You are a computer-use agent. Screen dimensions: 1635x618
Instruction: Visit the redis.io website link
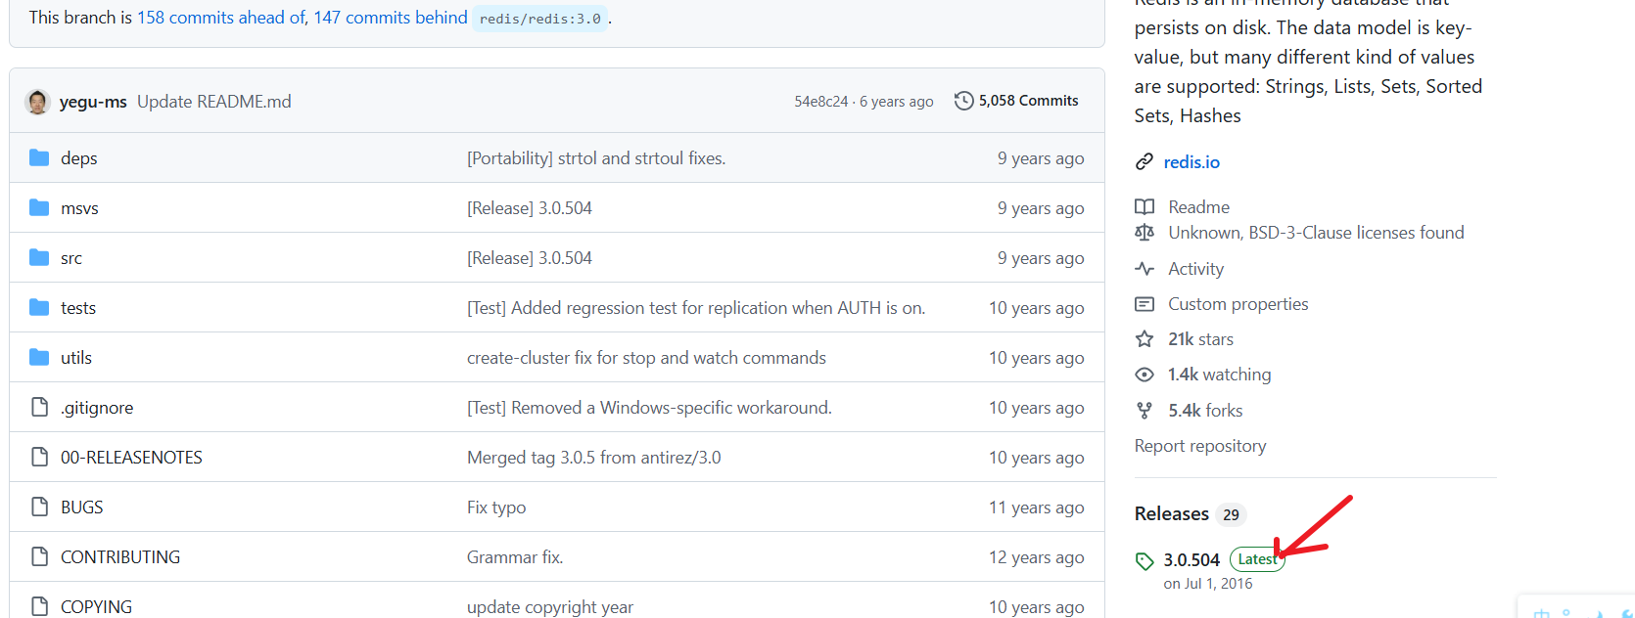(x=1191, y=162)
